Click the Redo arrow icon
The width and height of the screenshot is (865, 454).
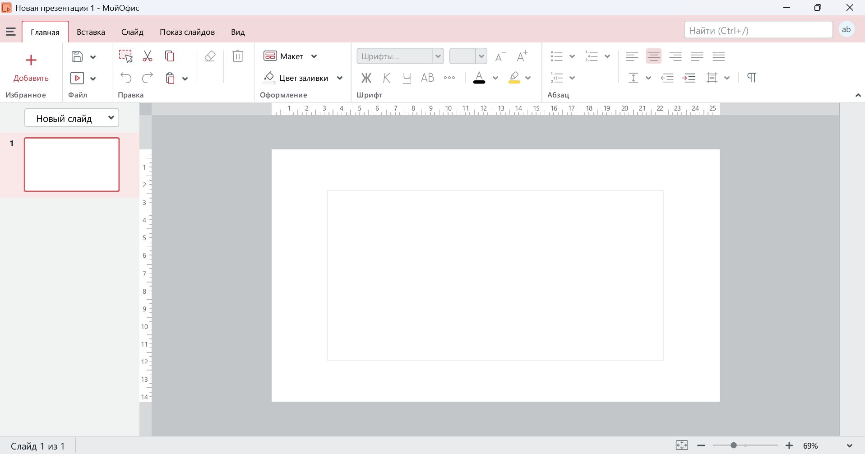click(x=148, y=78)
